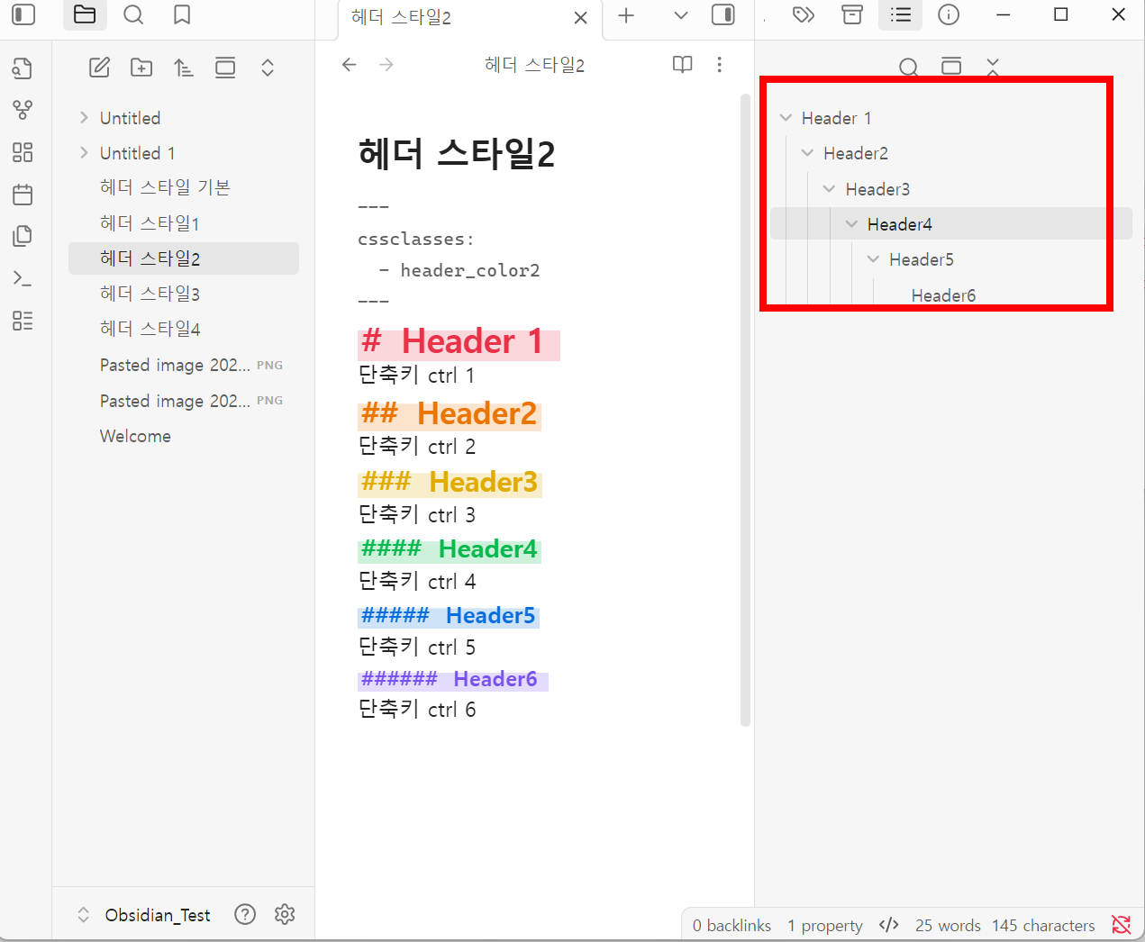Open the bookmarks tab icon

coord(182,14)
